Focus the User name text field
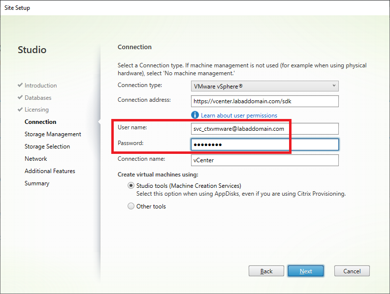 click(264, 129)
